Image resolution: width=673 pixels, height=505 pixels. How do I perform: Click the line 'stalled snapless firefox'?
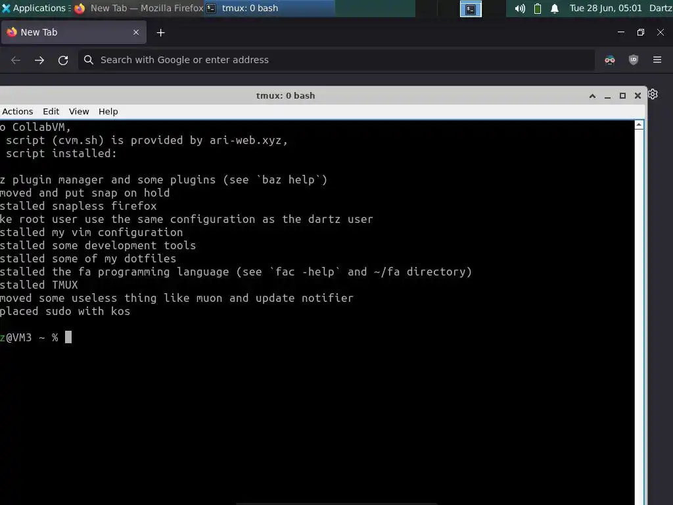point(78,206)
